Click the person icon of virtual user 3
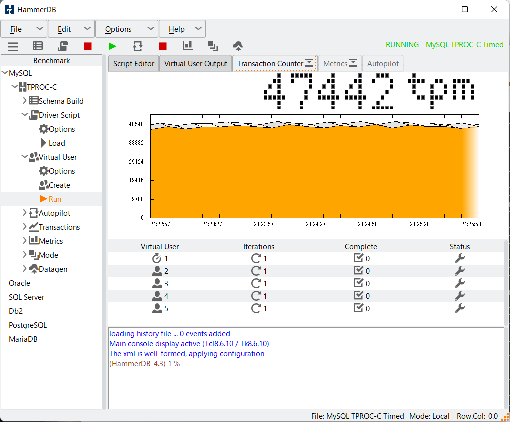This screenshot has height=422, width=510. [x=157, y=283]
